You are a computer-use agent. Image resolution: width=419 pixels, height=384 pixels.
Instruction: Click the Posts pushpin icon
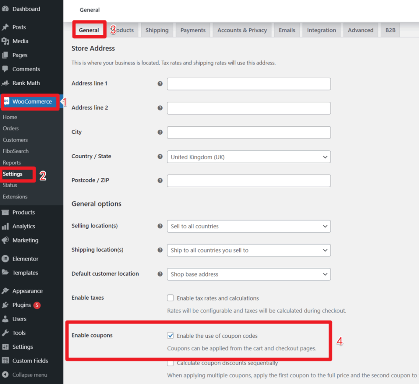coord(5,27)
